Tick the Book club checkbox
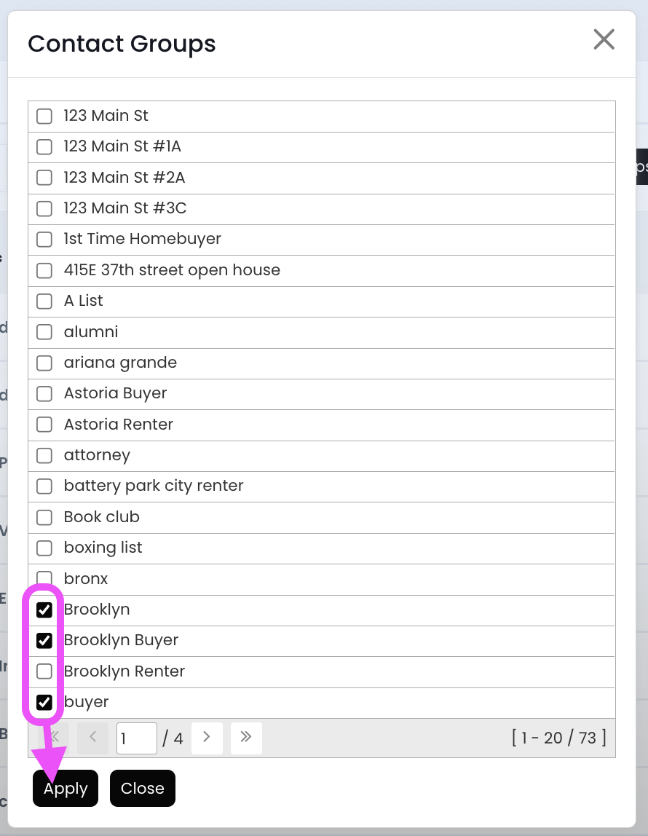 [44, 517]
